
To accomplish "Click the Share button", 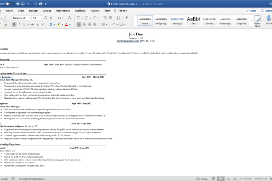I will (251, 11).
